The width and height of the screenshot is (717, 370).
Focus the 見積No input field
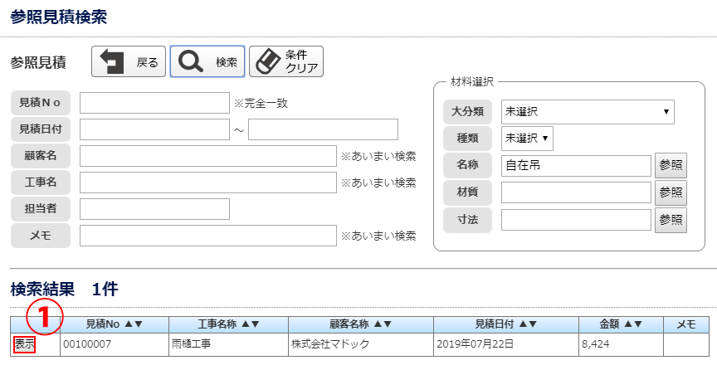[x=154, y=103]
